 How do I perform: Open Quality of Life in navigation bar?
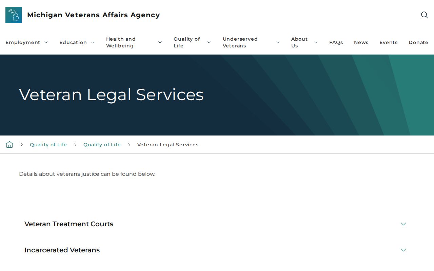[187, 42]
